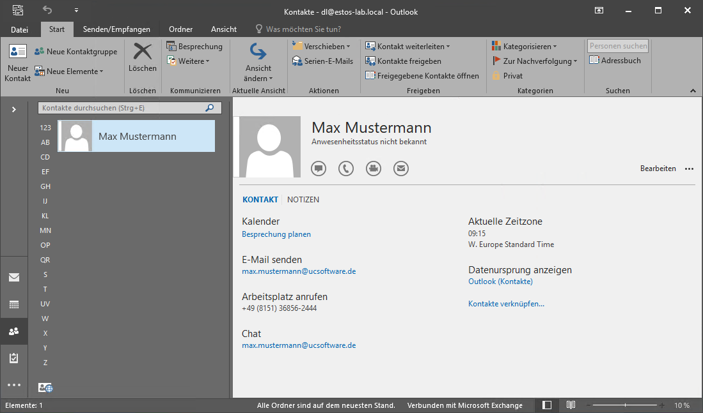This screenshot has width=703, height=413.
Task: Open Tasks view in left sidebar
Action: (14, 358)
